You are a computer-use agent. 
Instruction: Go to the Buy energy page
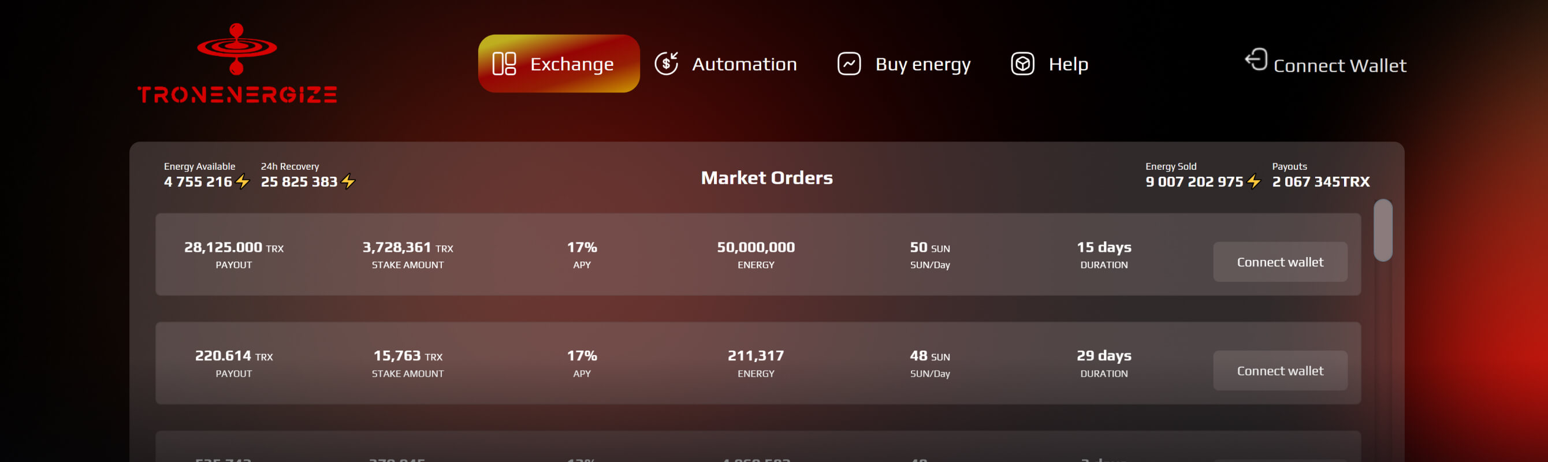(x=922, y=64)
